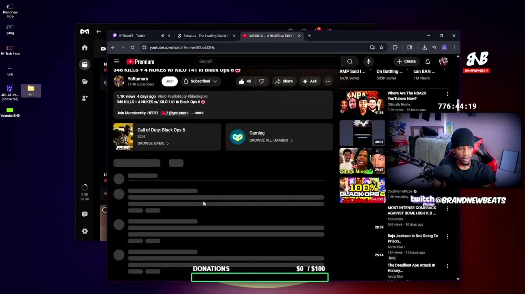Open options for Where Are The NBA2K YouTubers video
The image size is (525, 294).
coord(447,94)
